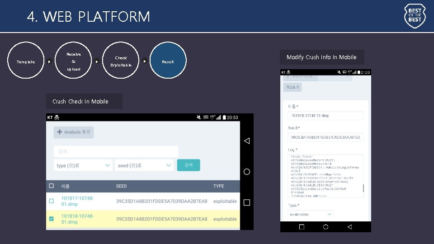
Task: Tap the Android back triangle in landscape phone
Action: [247, 141]
